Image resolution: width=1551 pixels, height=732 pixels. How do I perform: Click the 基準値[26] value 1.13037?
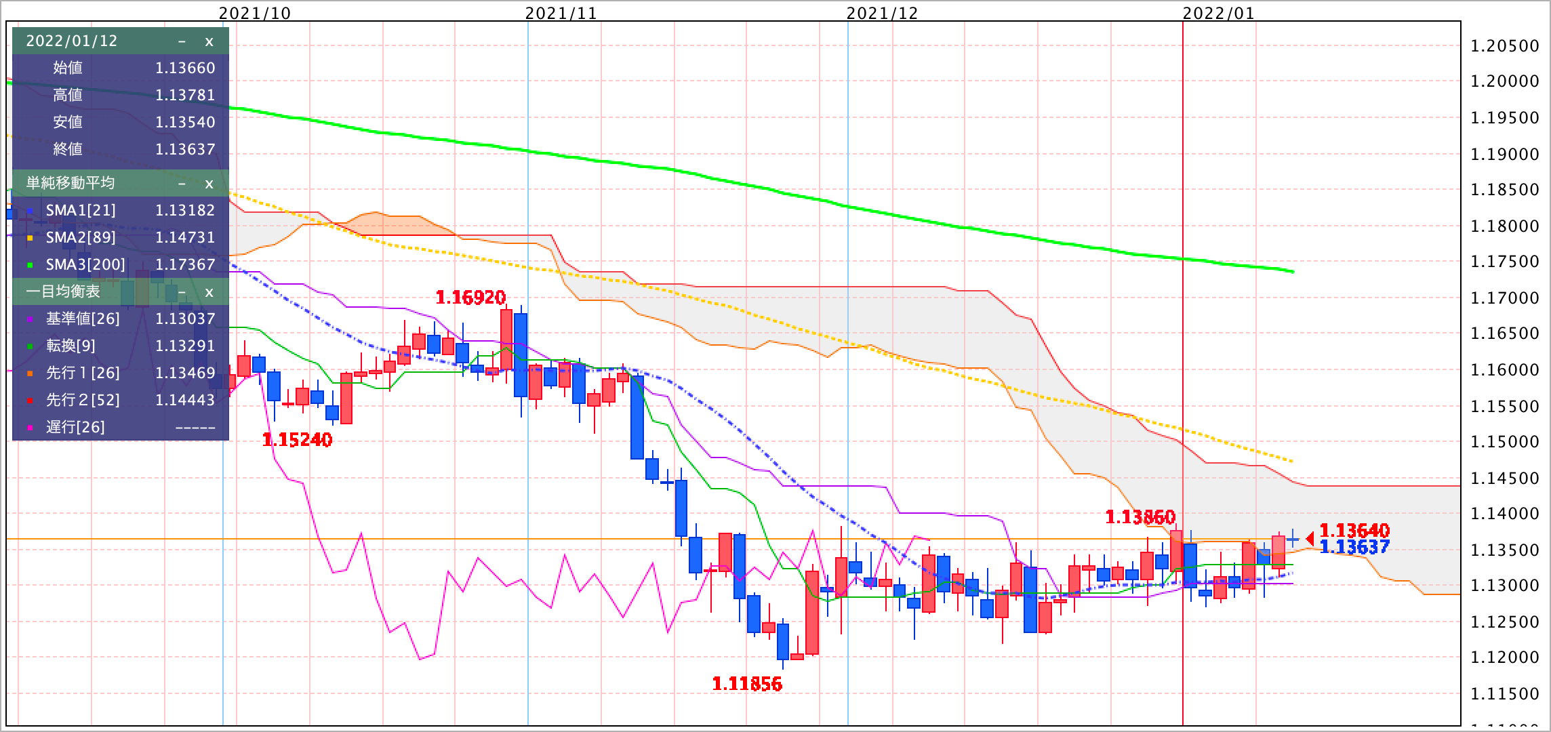(x=185, y=319)
